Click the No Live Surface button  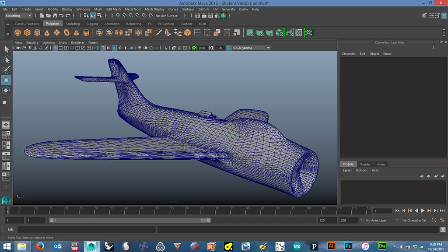point(167,16)
